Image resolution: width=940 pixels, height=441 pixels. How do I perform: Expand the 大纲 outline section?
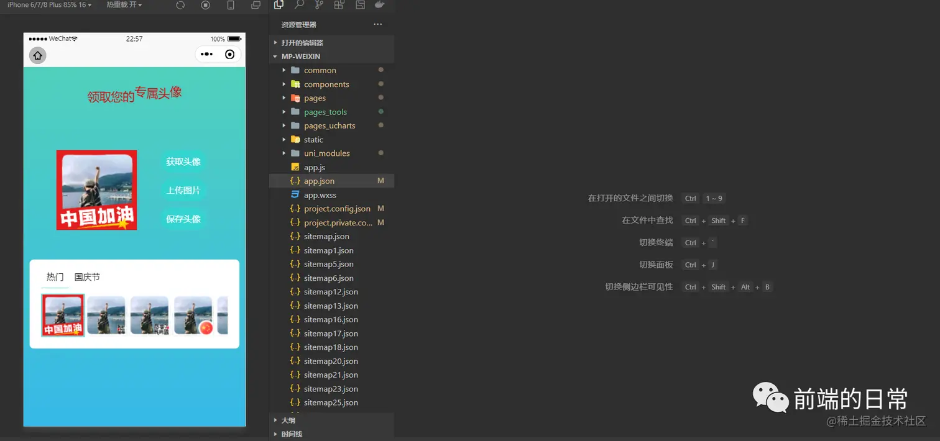[332, 421]
